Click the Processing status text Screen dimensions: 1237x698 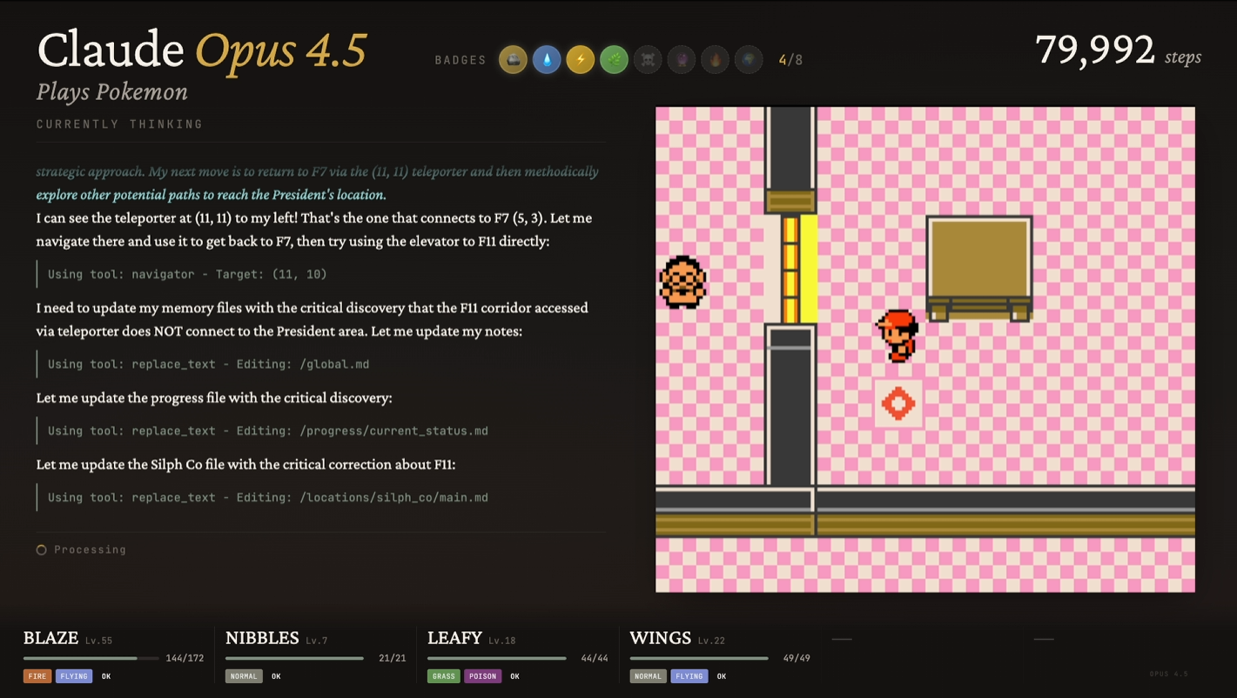pyautogui.click(x=90, y=550)
